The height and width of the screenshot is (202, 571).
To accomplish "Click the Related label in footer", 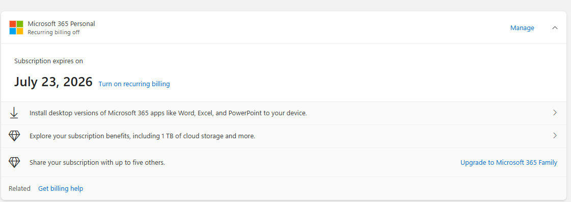I will (x=20, y=189).
